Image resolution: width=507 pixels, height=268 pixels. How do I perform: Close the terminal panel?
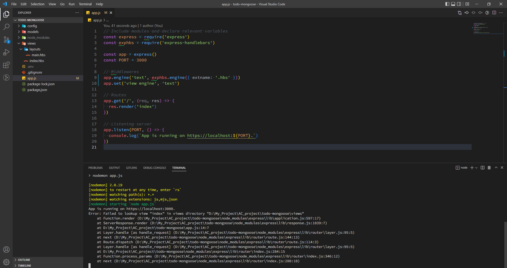502,167
